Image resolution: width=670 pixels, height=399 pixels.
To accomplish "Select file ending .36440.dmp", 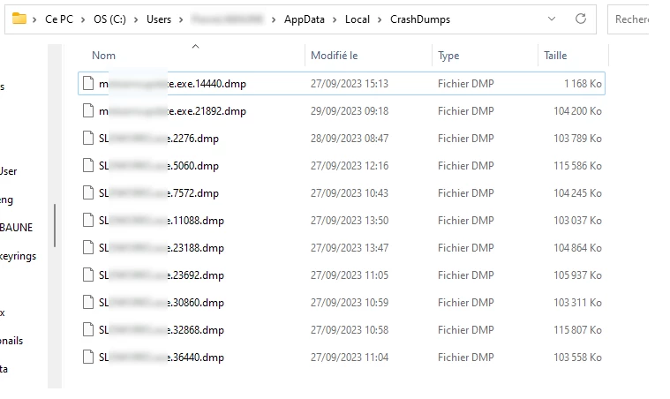I will tap(342, 358).
